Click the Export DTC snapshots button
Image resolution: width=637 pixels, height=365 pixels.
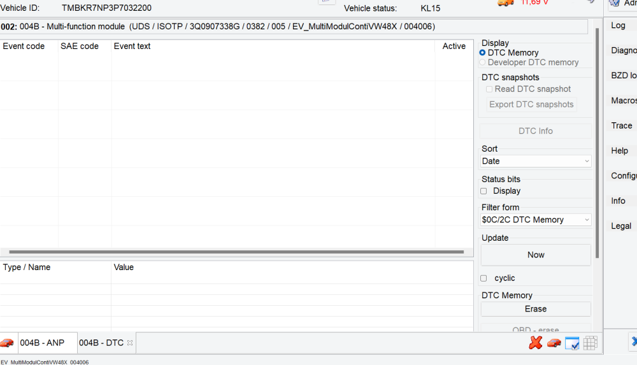531,104
